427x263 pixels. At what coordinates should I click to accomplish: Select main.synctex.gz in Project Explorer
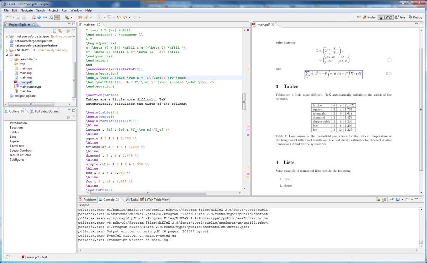(30, 87)
